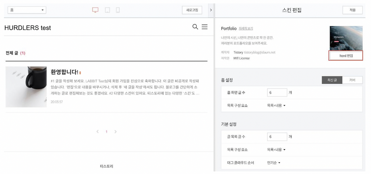Viewport: 371px width, 174px height.
Task: Collapse the preview panel with the chevron
Action: click(x=211, y=10)
